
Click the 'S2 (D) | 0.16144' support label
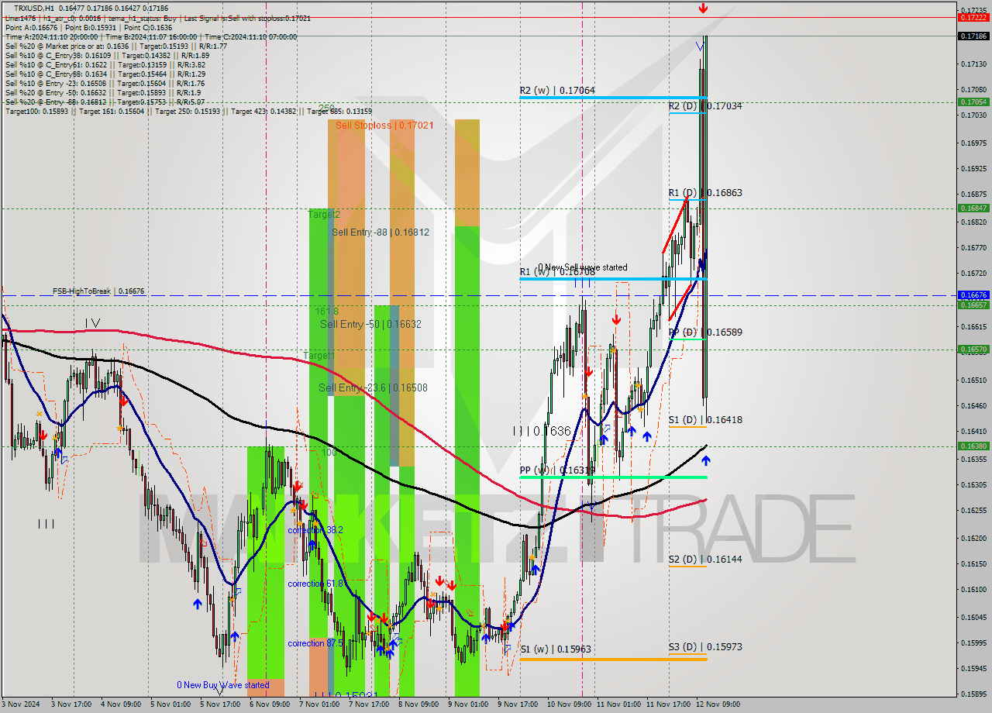(x=705, y=560)
